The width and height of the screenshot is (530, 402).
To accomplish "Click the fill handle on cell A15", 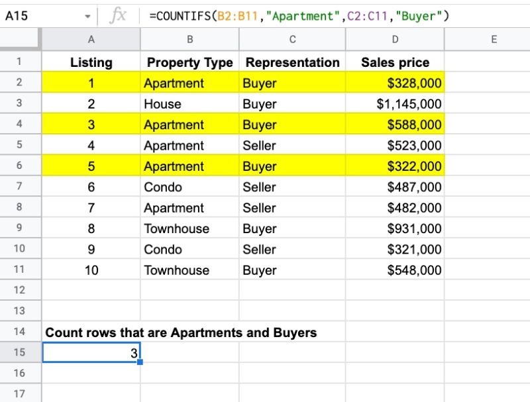I will (x=140, y=362).
